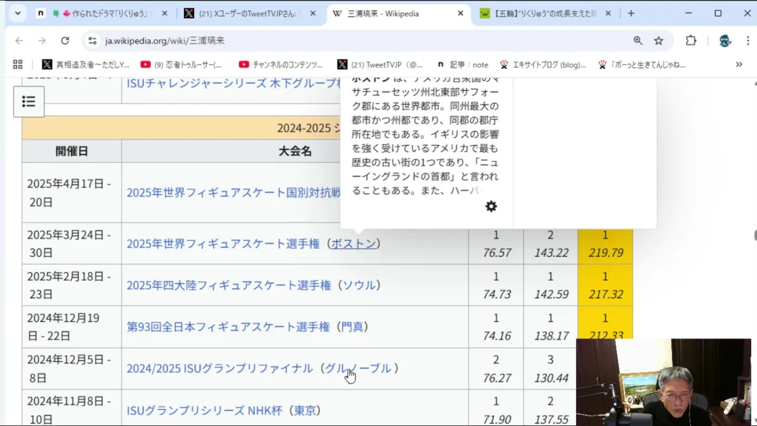Open 第93回全日本フィギュアスケート選手権 link
757x426 pixels.
pos(228,326)
